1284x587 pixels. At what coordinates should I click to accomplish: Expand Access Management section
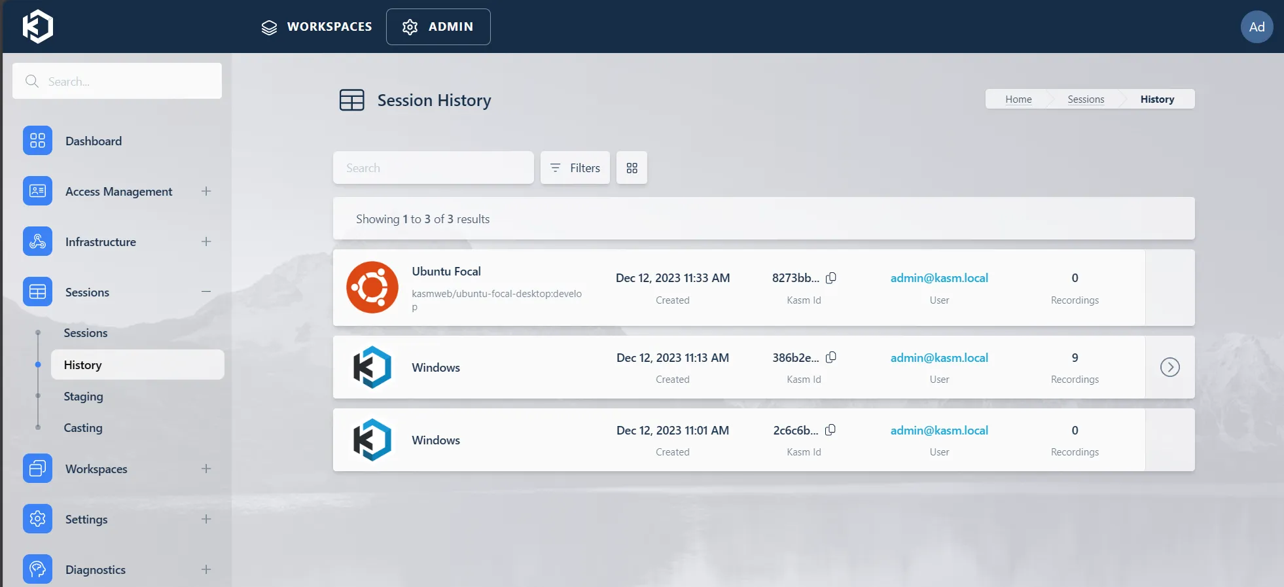tap(206, 191)
